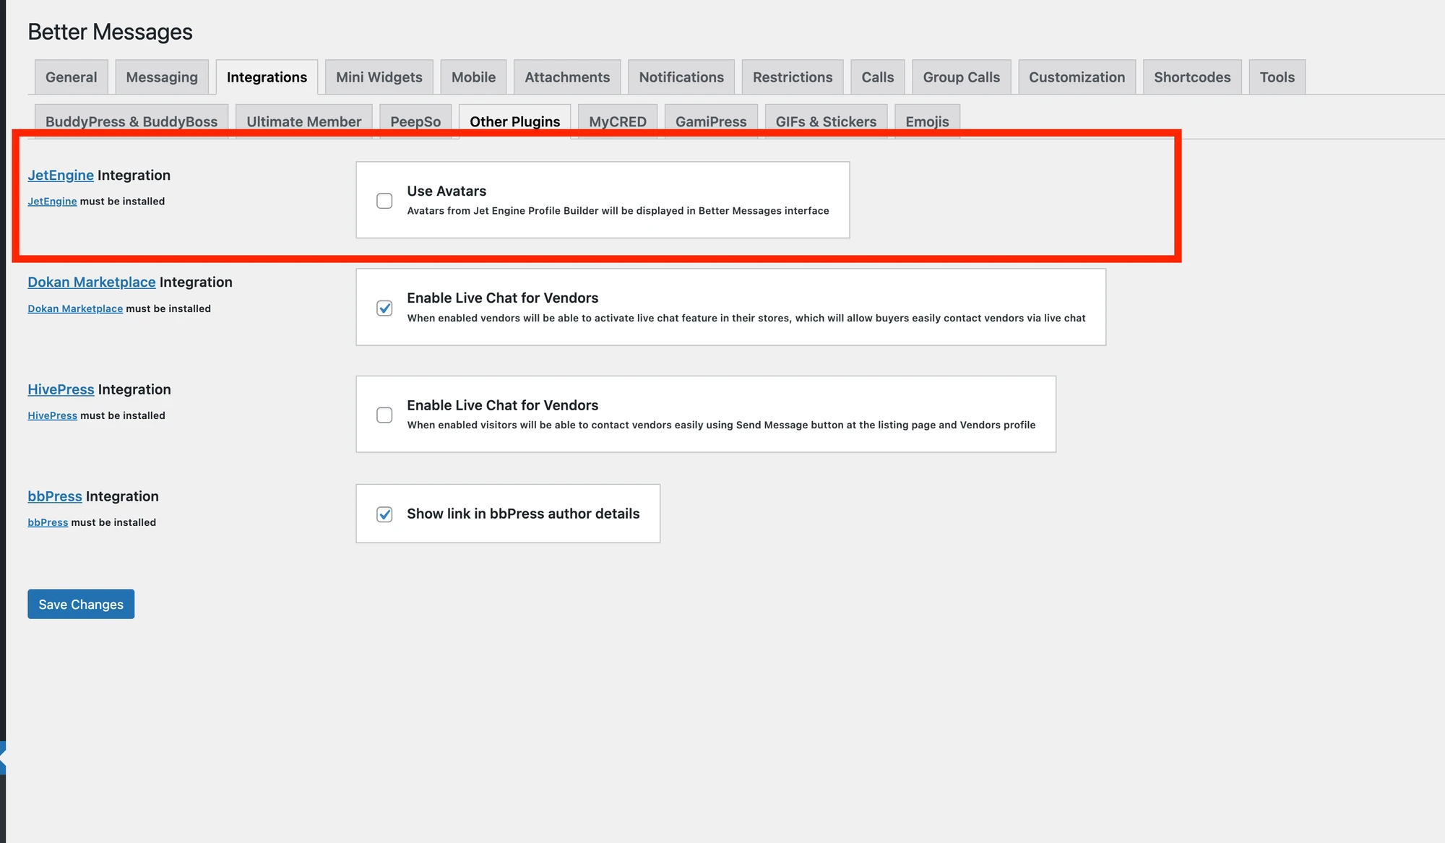
Task: Switch to the Messaging tab
Action: (x=162, y=77)
